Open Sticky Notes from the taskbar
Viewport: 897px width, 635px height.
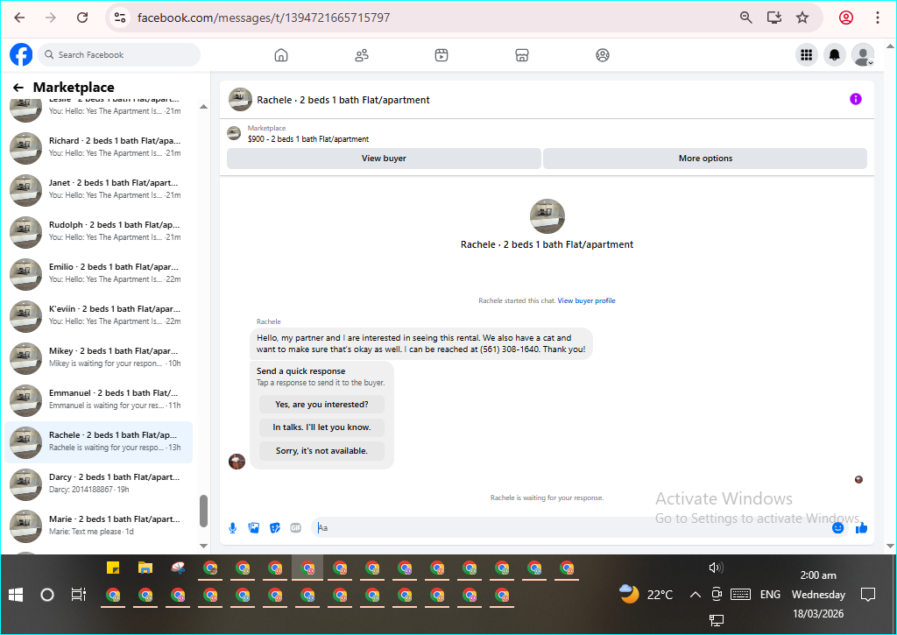click(113, 568)
